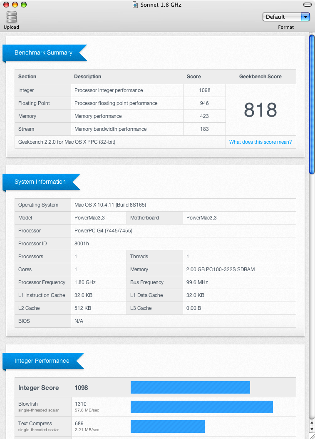Image resolution: width=315 pixels, height=439 pixels.
Task: Click the green zoom window button
Action: 24,5
